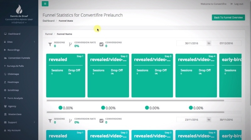Expand the Sites submenu chevron
This screenshot has width=251, height=140.
coord(35,42)
